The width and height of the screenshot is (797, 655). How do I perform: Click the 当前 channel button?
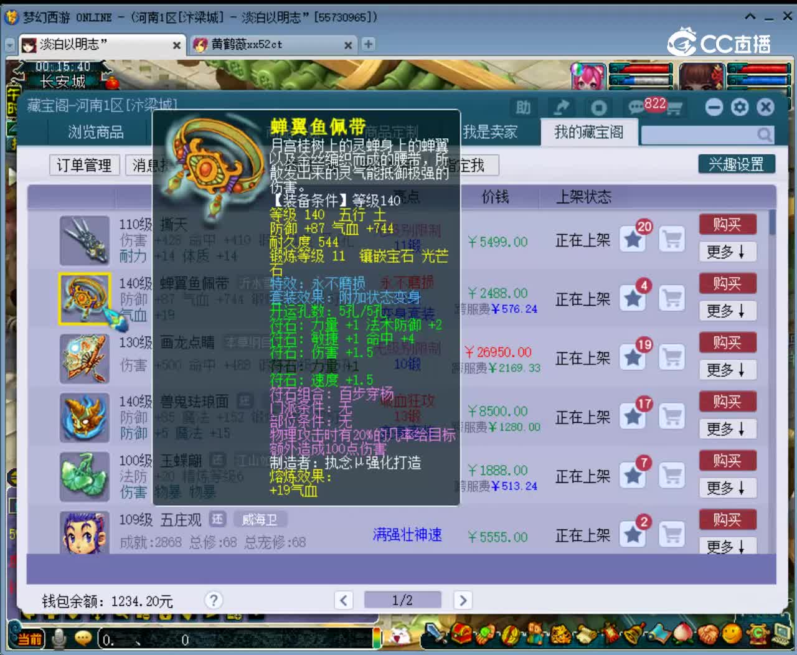click(x=29, y=639)
